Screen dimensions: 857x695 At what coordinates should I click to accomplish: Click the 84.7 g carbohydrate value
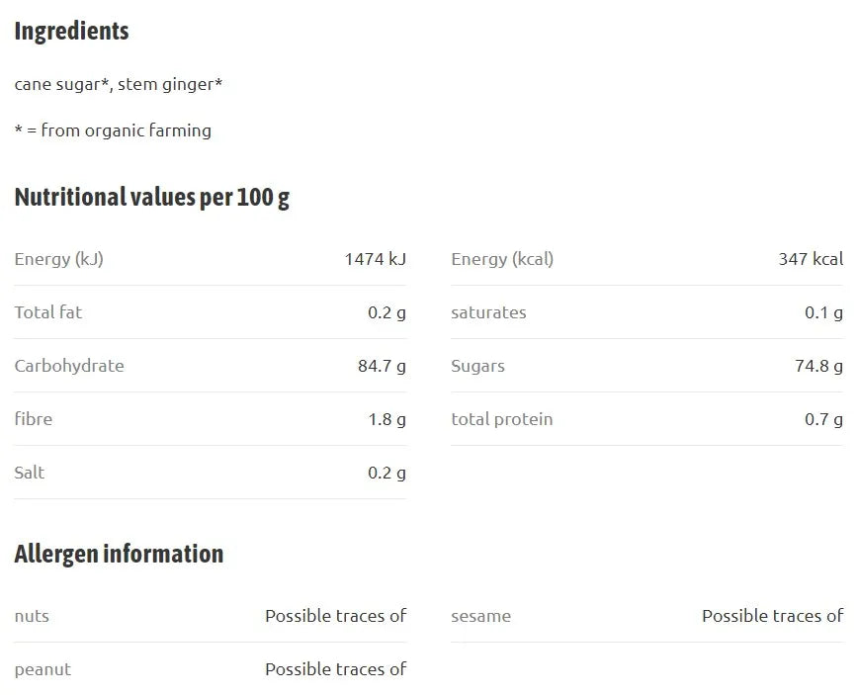click(383, 366)
